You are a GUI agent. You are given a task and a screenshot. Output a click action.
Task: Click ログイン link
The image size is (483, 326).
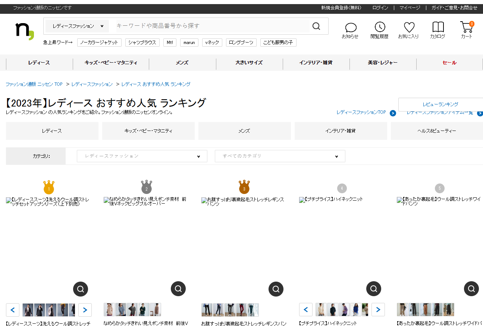point(380,7)
